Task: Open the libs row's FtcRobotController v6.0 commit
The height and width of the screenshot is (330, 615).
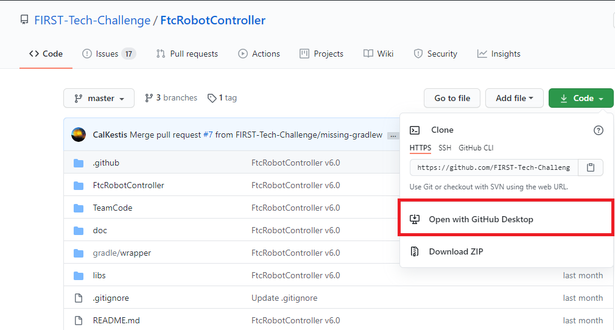Action: (296, 275)
